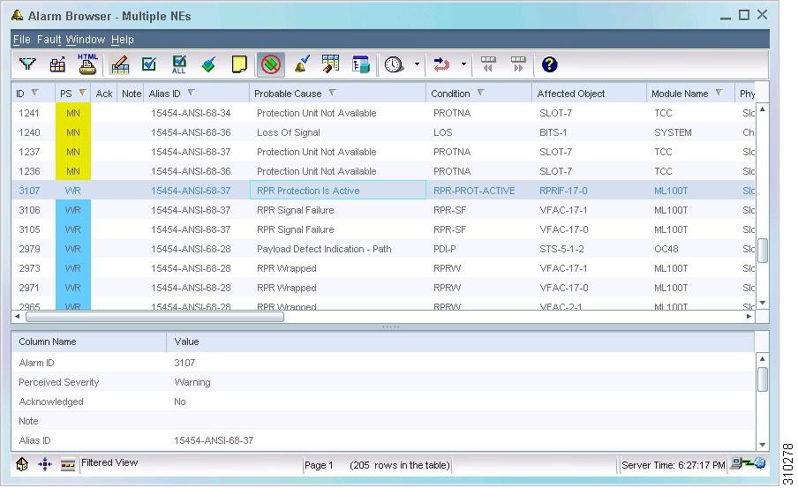Click the red-blue refresh arrows icon
The width and height of the screenshot is (798, 488).
pyautogui.click(x=441, y=64)
